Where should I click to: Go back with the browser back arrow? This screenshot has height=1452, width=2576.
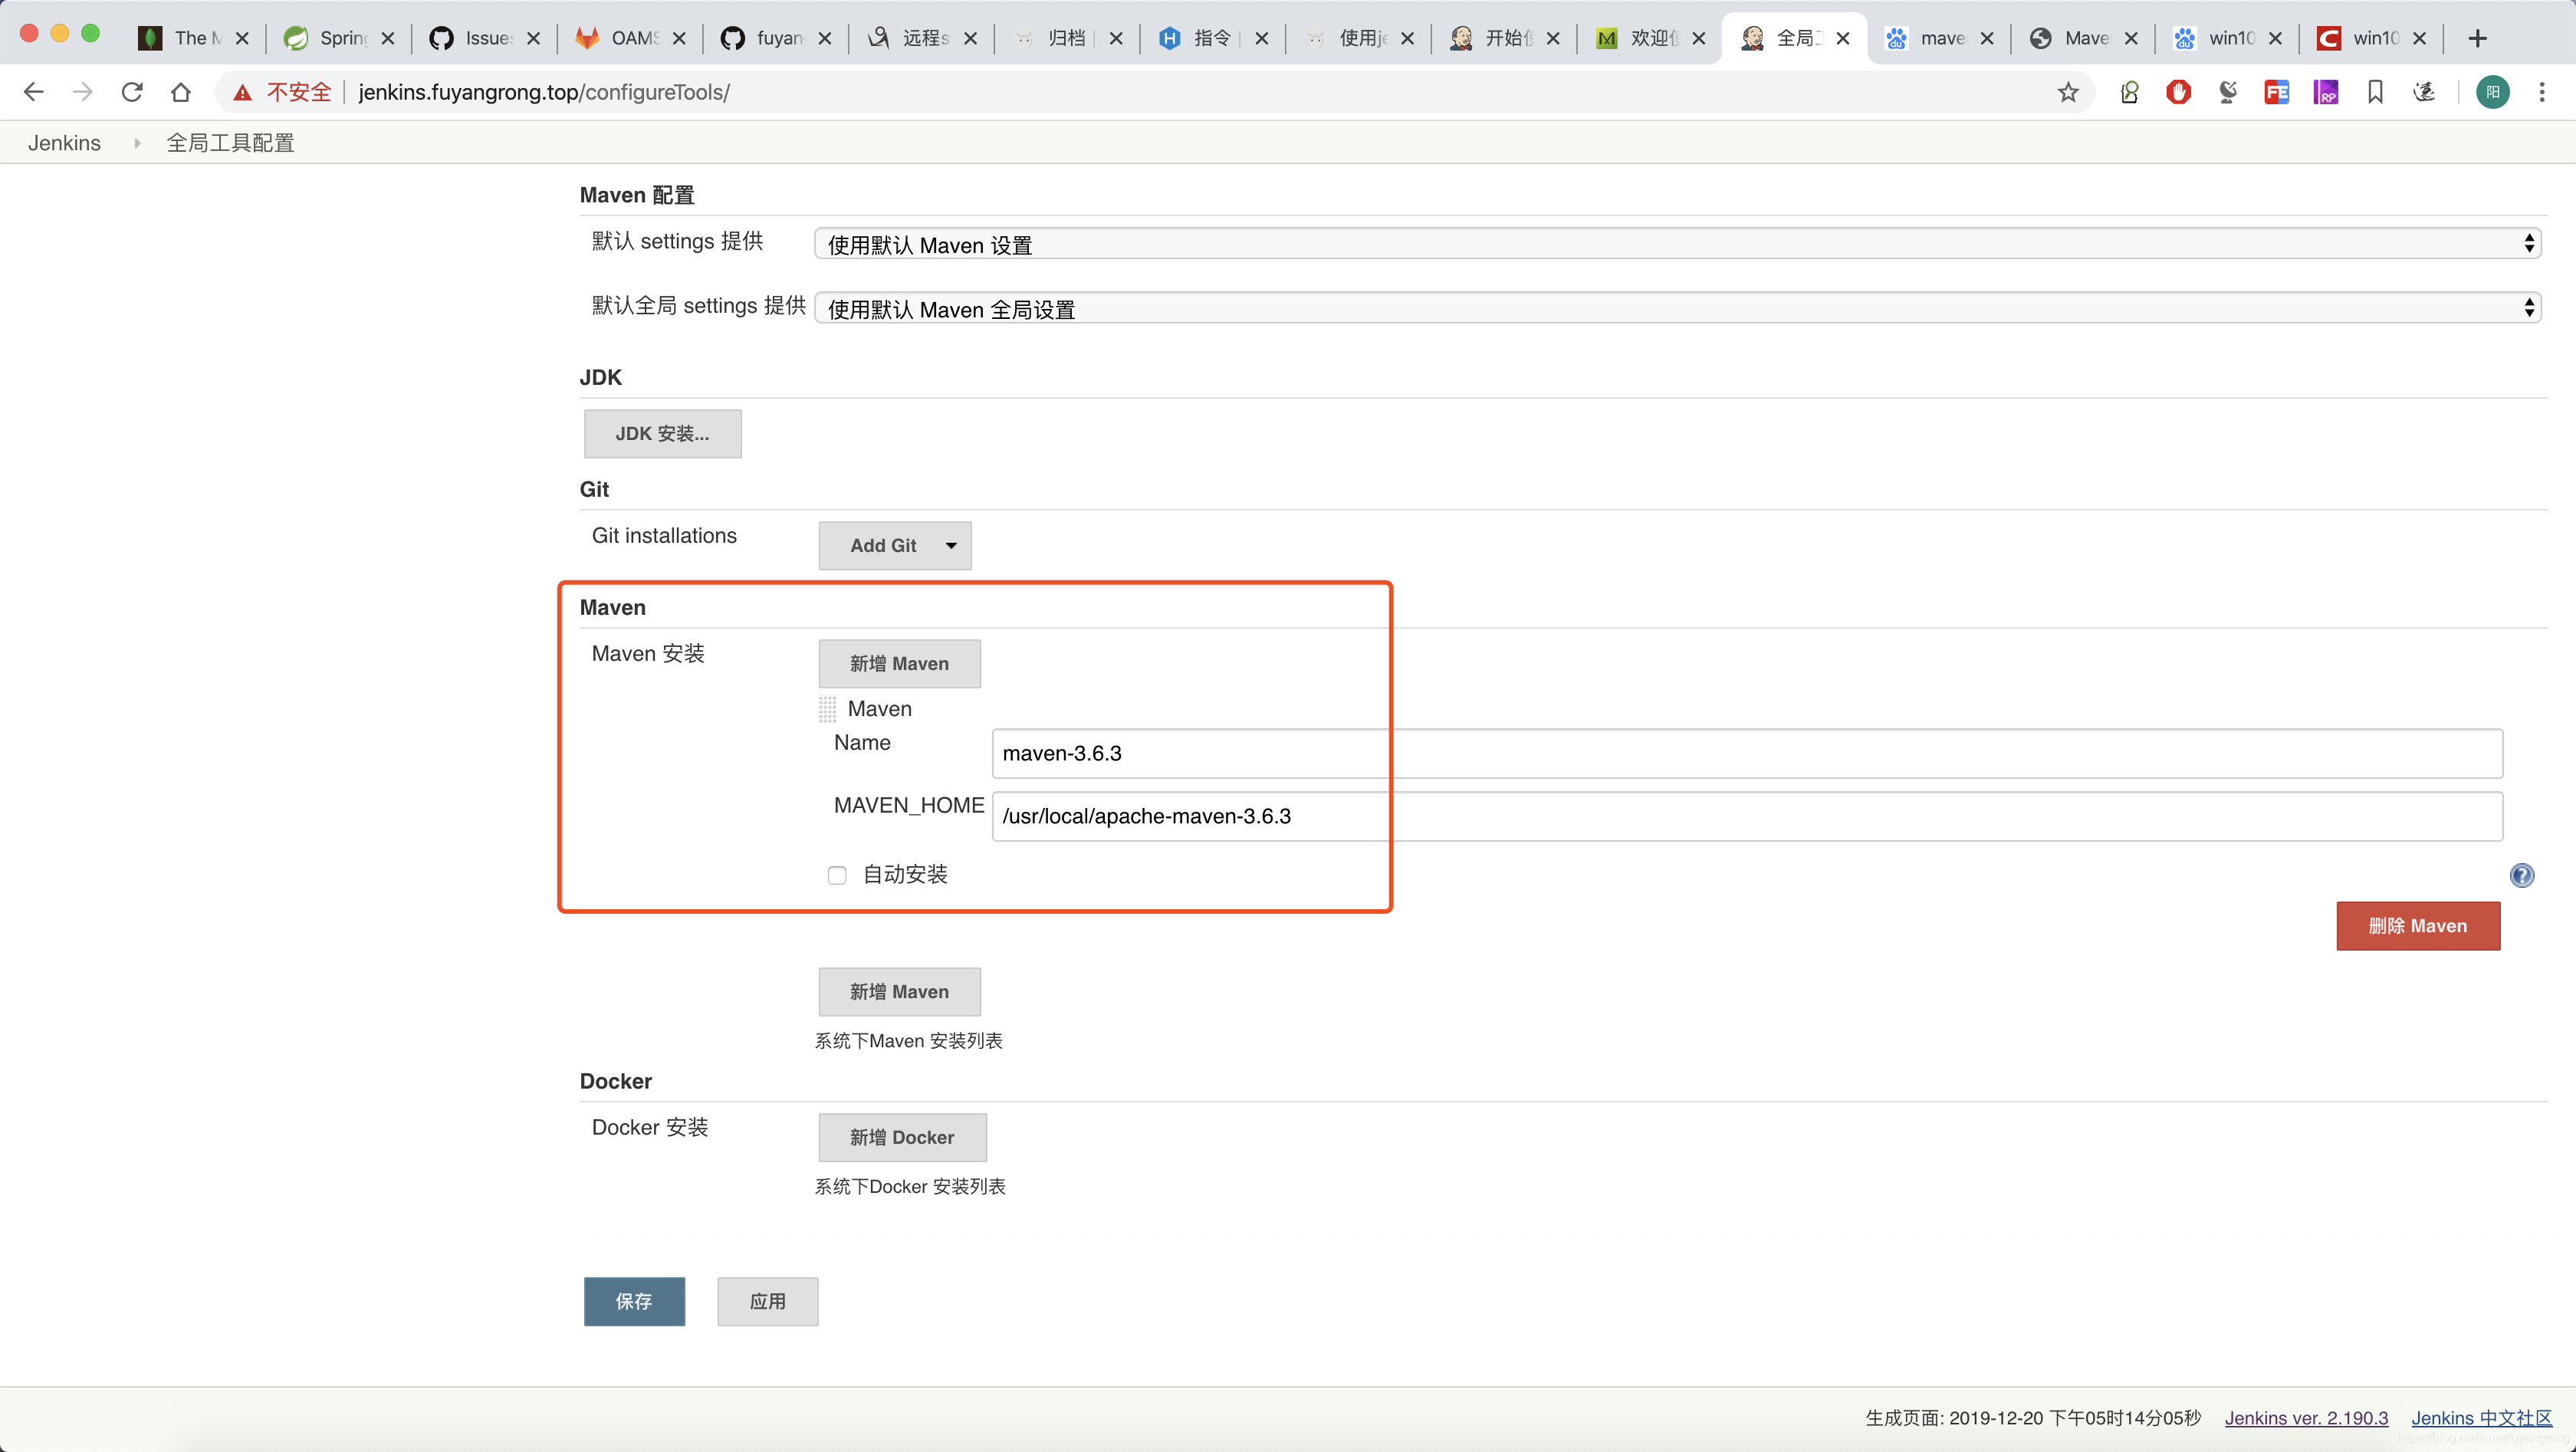33,92
